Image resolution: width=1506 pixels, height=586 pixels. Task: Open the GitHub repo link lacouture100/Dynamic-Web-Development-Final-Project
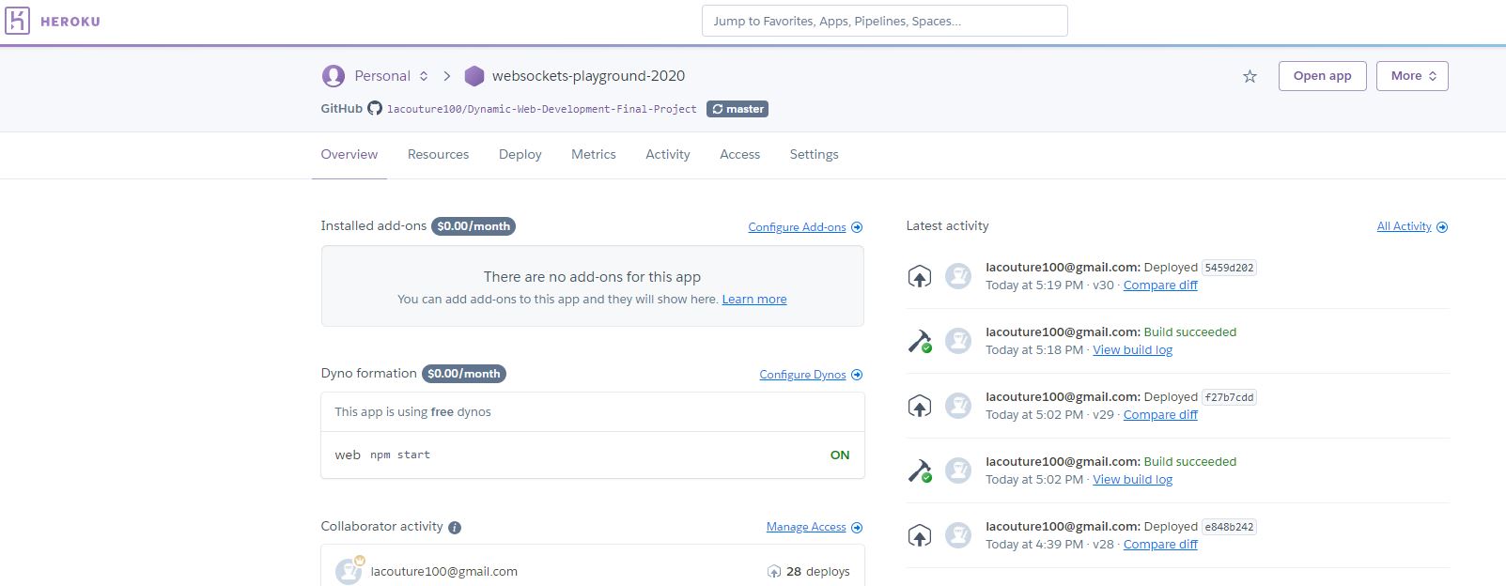pos(542,109)
